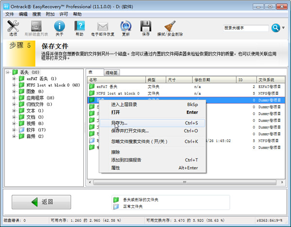Click the scrollbar right arrow
The height and width of the screenshot is (227, 291).
pos(282,182)
